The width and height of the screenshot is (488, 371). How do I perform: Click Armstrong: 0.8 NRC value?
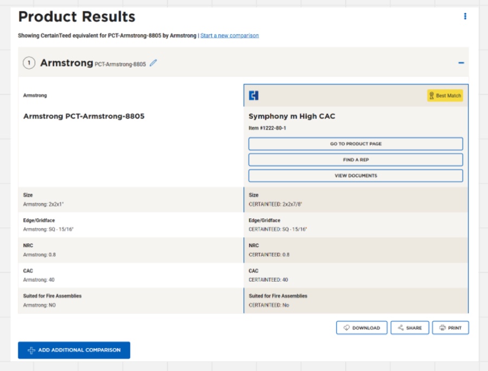tap(39, 255)
